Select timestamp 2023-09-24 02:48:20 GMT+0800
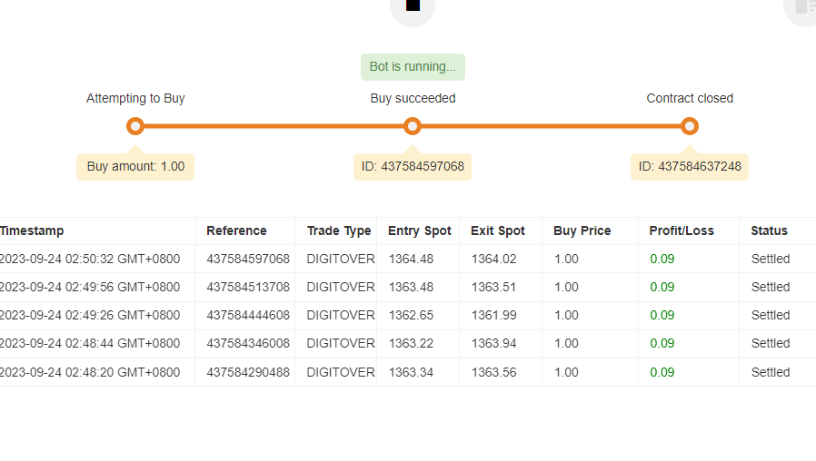The image size is (816, 461). (90, 372)
